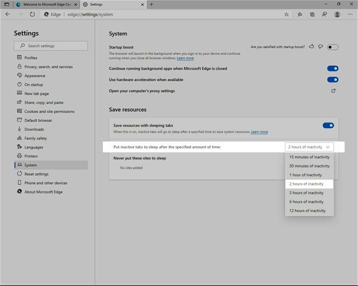Select 1 hour of inactivity option
Screen dimensions: 358x286
pos(309,175)
